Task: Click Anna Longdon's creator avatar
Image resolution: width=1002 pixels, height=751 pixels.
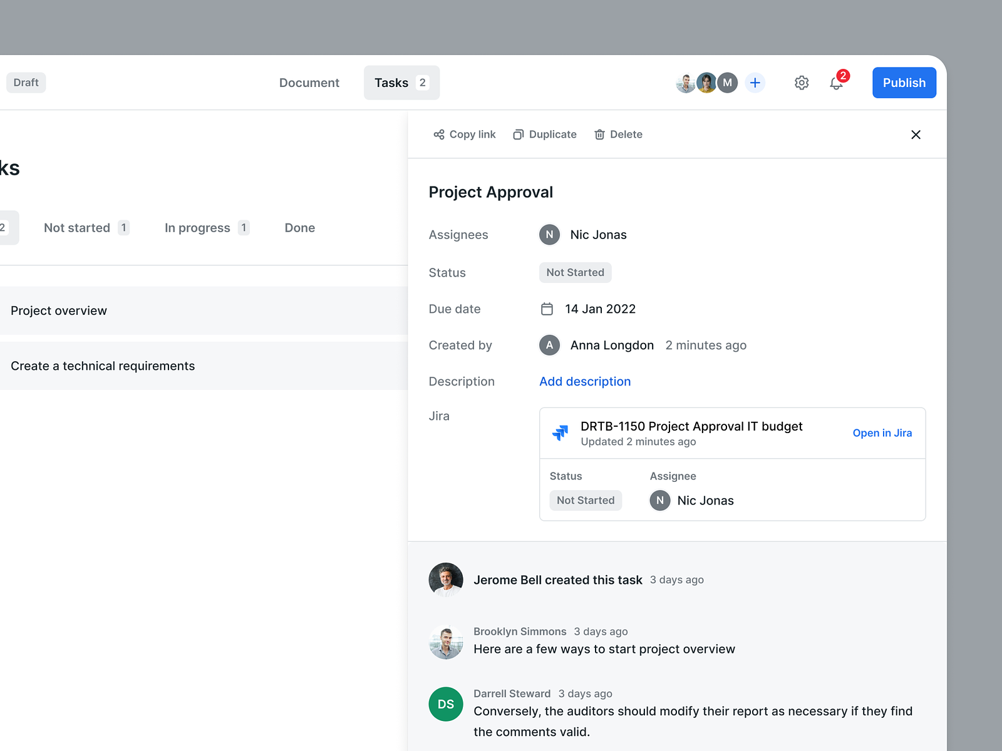Action: pos(549,345)
